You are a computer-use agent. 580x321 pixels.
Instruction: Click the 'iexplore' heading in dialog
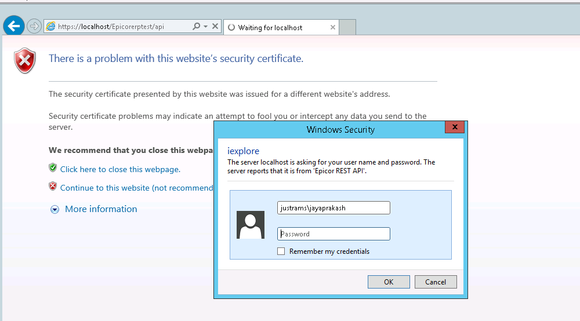[x=243, y=151]
